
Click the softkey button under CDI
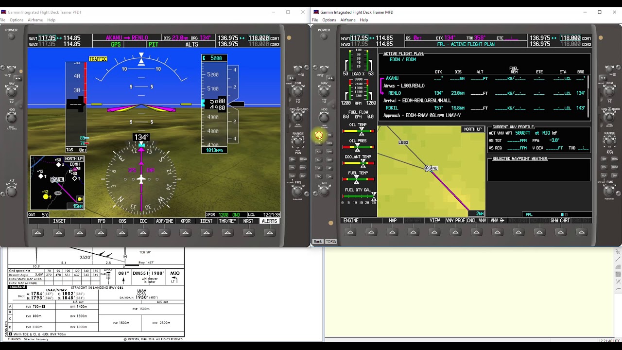tap(143, 232)
